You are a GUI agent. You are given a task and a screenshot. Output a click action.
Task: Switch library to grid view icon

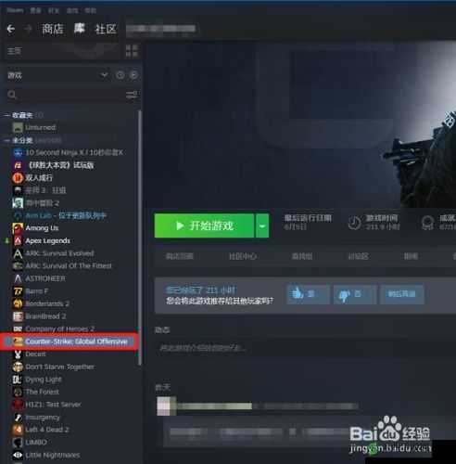tap(132, 51)
